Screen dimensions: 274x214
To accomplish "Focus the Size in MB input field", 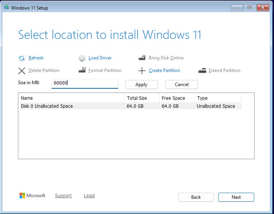I will [x=85, y=83].
